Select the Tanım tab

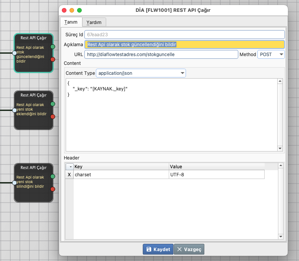pos(71,22)
